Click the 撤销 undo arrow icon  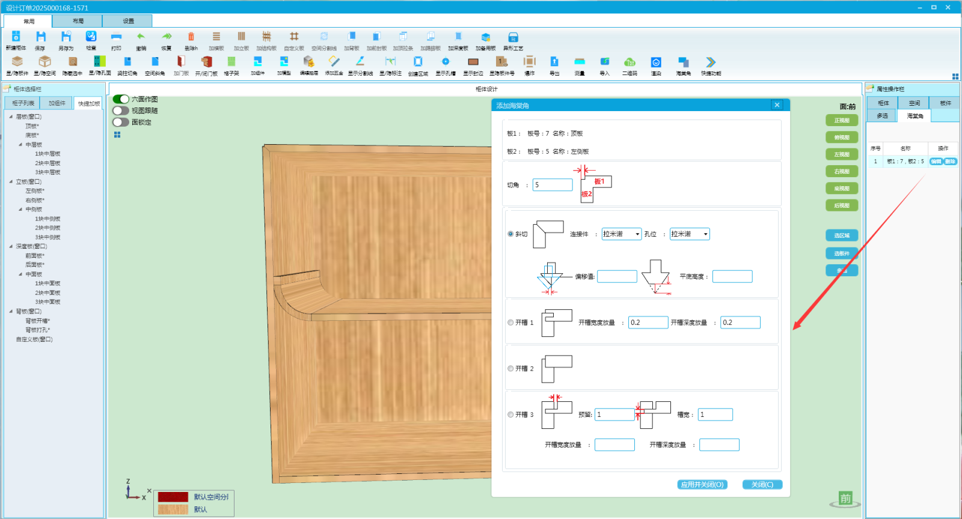[141, 37]
